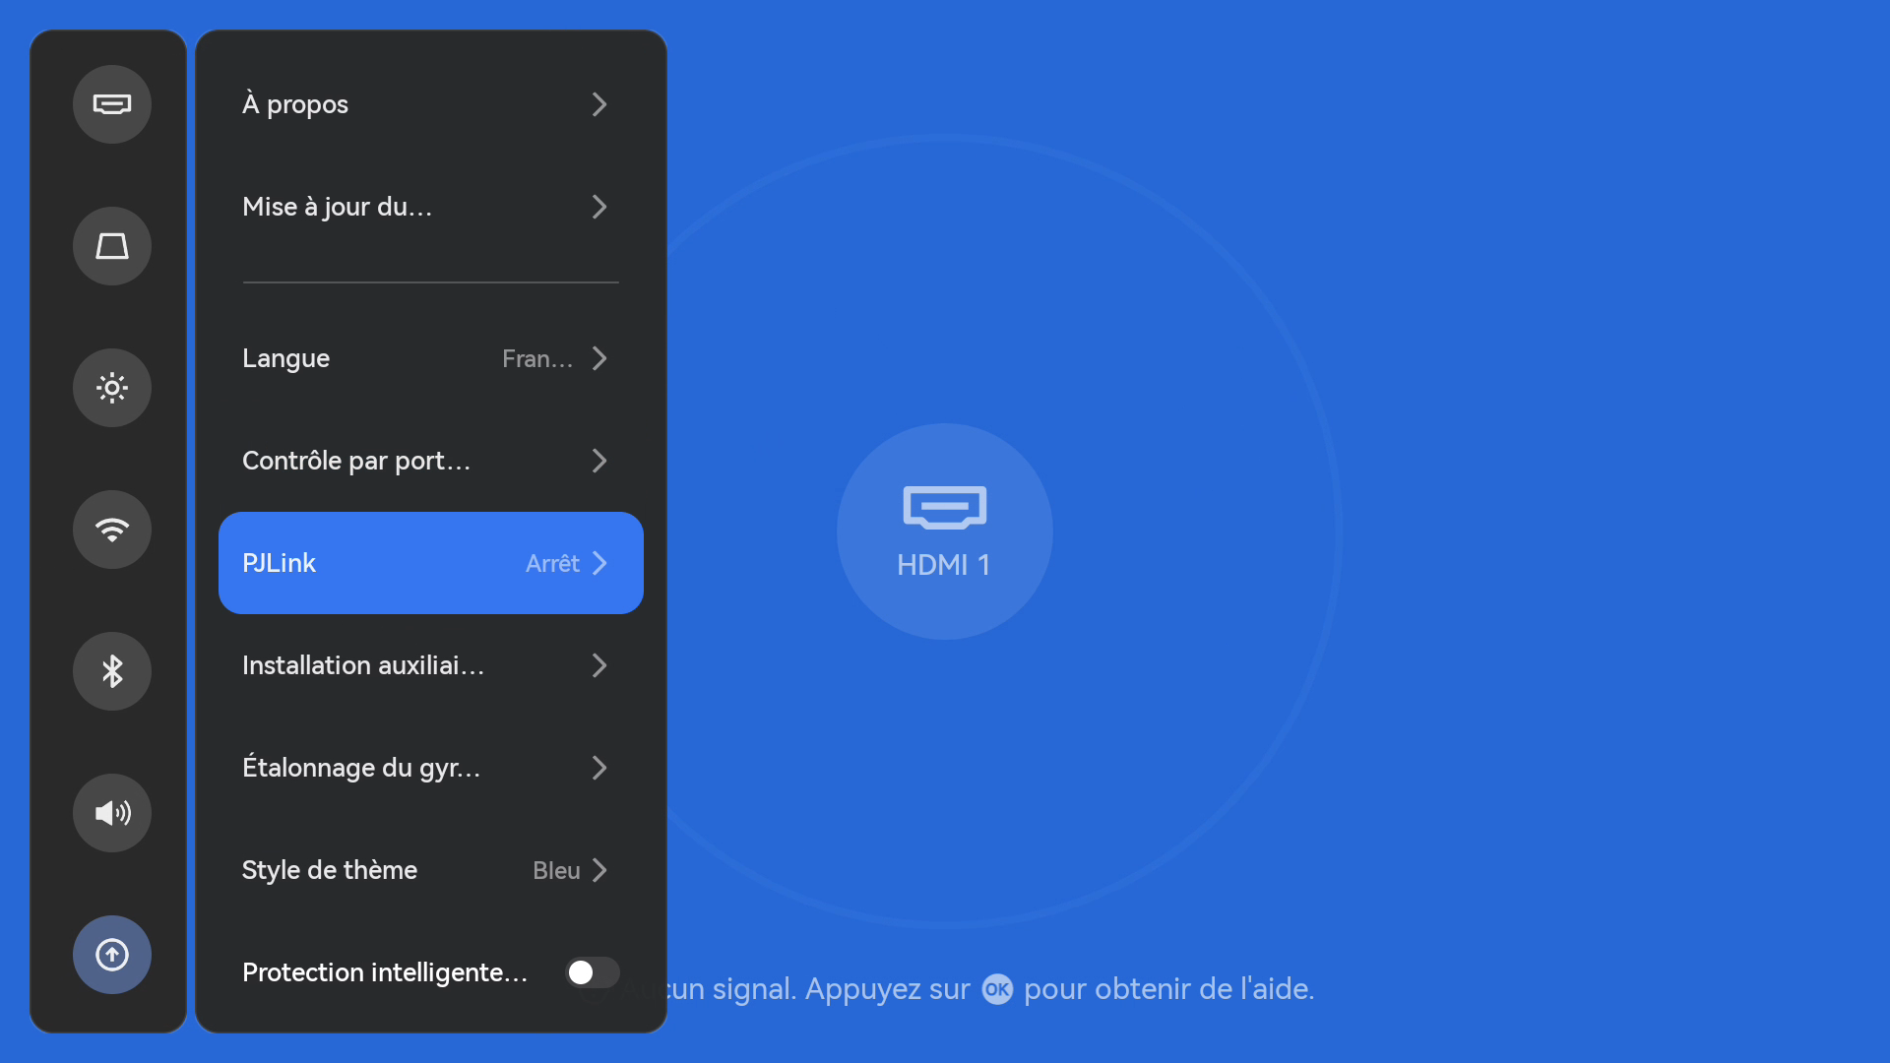Image resolution: width=1890 pixels, height=1063 pixels.
Task: Expand the PJLink Arrêt chevron
Action: point(599,563)
